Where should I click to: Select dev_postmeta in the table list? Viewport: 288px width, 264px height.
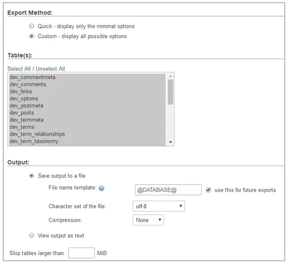point(87,106)
